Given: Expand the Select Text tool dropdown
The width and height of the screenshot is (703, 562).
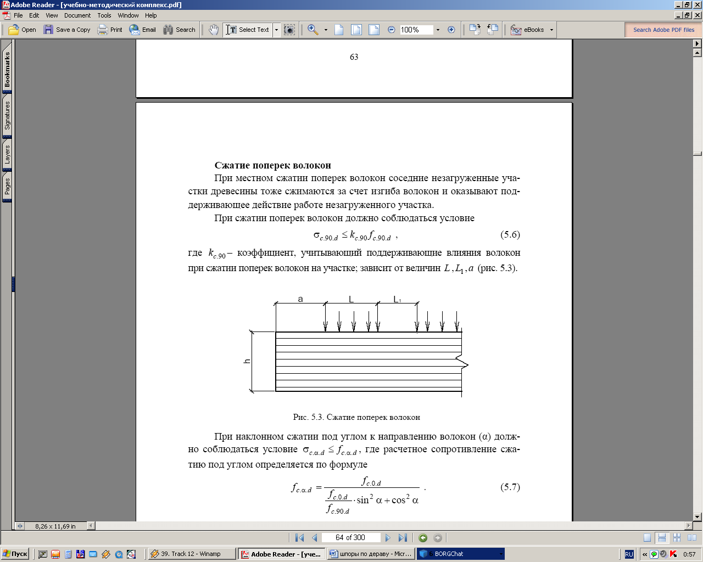Looking at the screenshot, I should tap(276, 30).
